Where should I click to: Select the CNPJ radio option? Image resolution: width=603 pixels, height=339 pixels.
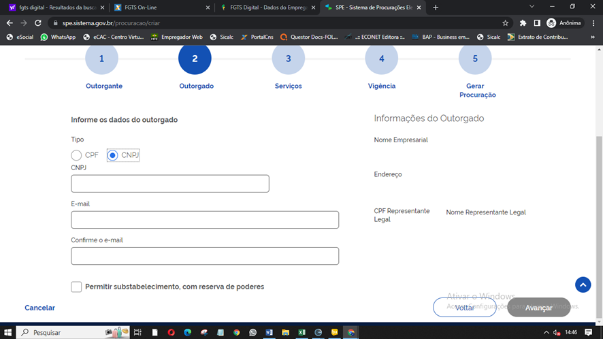[113, 155]
